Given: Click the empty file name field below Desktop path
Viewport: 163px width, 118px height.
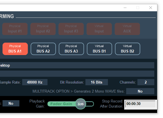Looking at the screenshot, I should click(x=77, y=74).
